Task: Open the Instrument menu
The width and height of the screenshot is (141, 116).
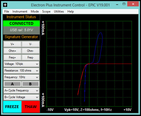Action: tap(20, 11)
